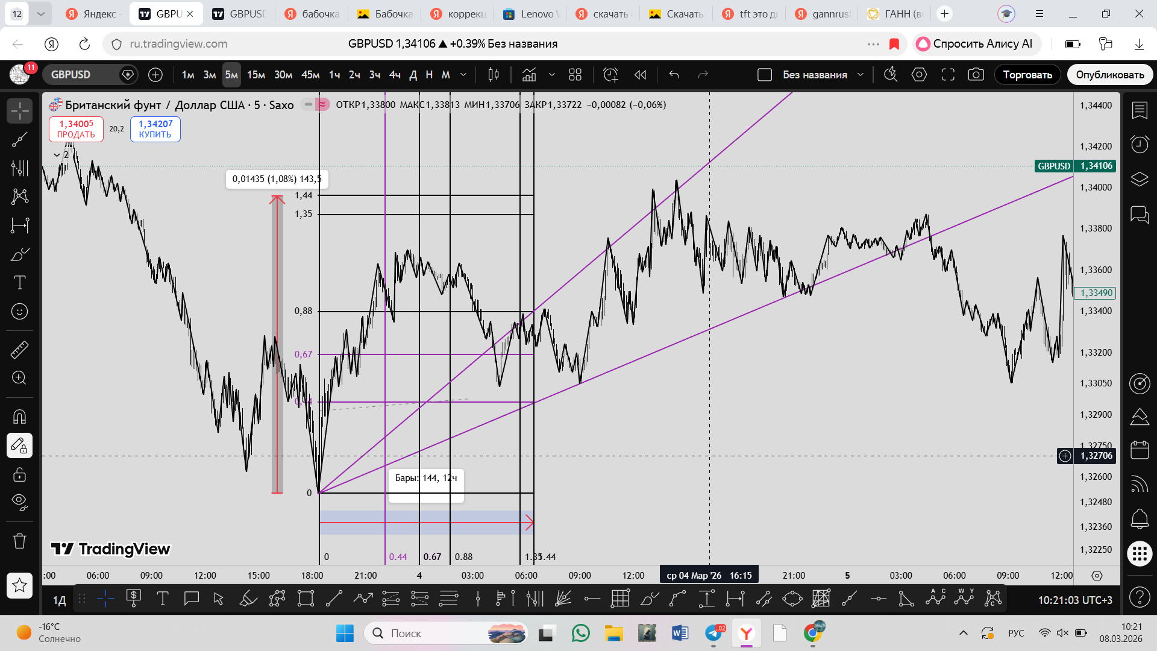Open the ruler measure tool
Image resolution: width=1157 pixels, height=651 pixels.
(19, 350)
